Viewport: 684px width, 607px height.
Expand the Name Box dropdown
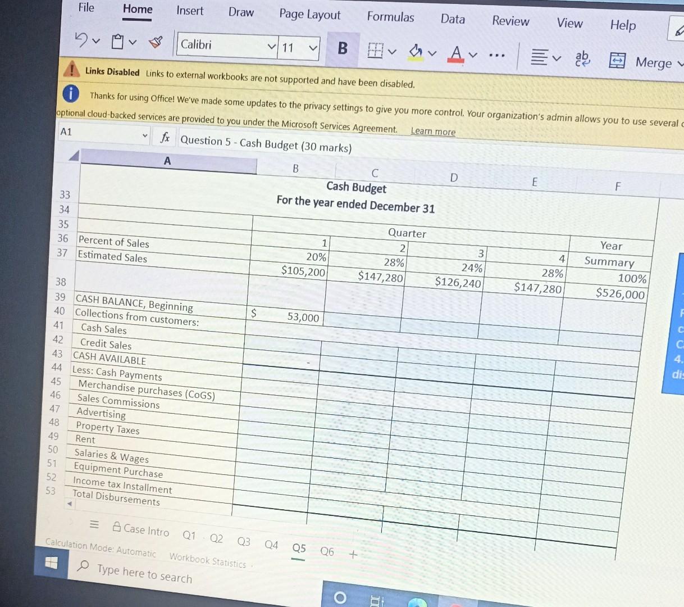pos(145,135)
